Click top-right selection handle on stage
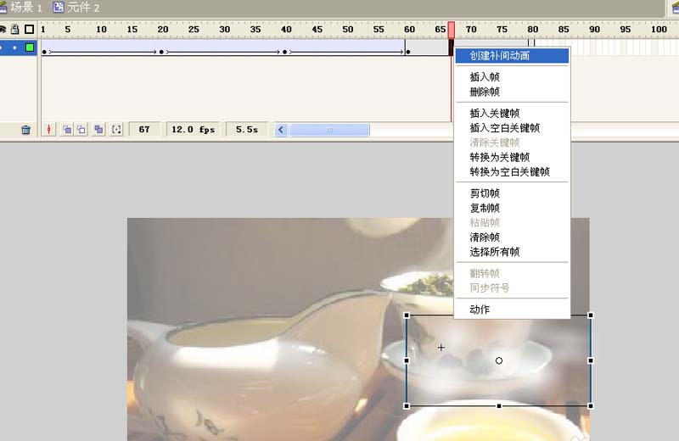The image size is (679, 441). (x=590, y=315)
